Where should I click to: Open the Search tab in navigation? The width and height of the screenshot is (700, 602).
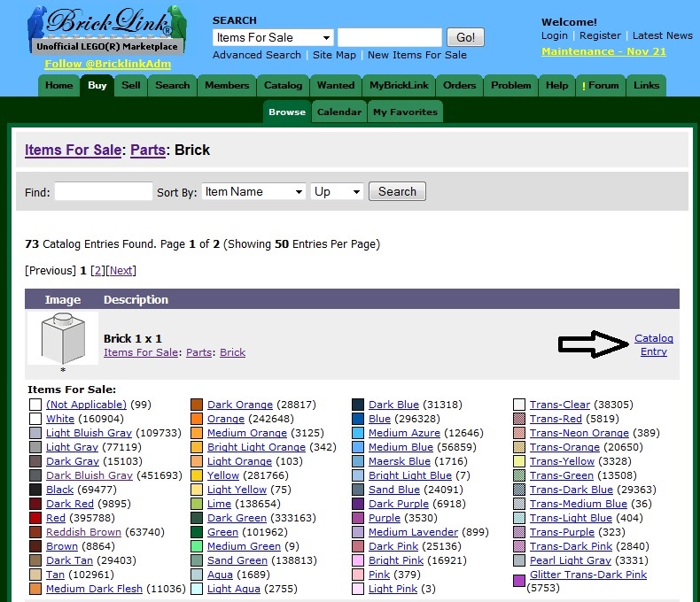(x=172, y=85)
